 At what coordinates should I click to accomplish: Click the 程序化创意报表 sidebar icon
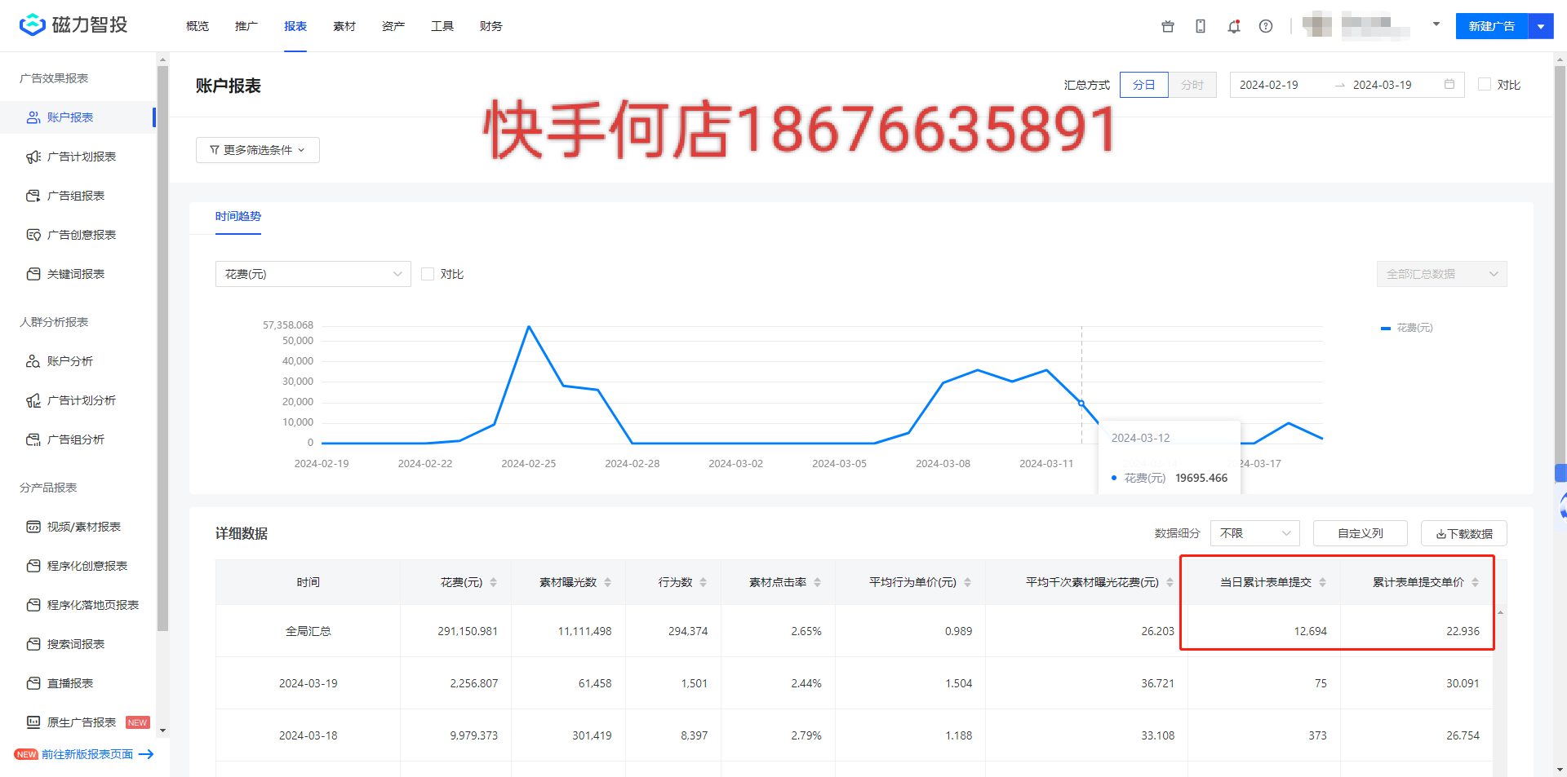coord(33,566)
